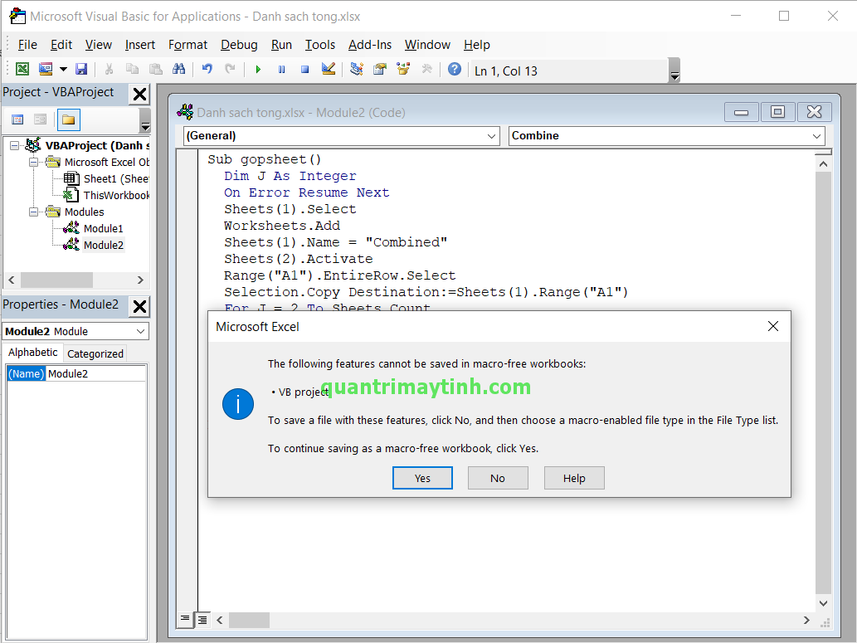Open Project Explorer toolbar icon

coord(357,69)
